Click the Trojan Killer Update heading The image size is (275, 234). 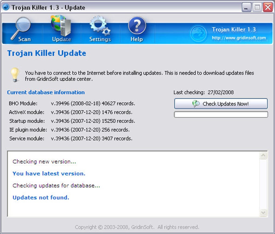pyautogui.click(x=47, y=53)
